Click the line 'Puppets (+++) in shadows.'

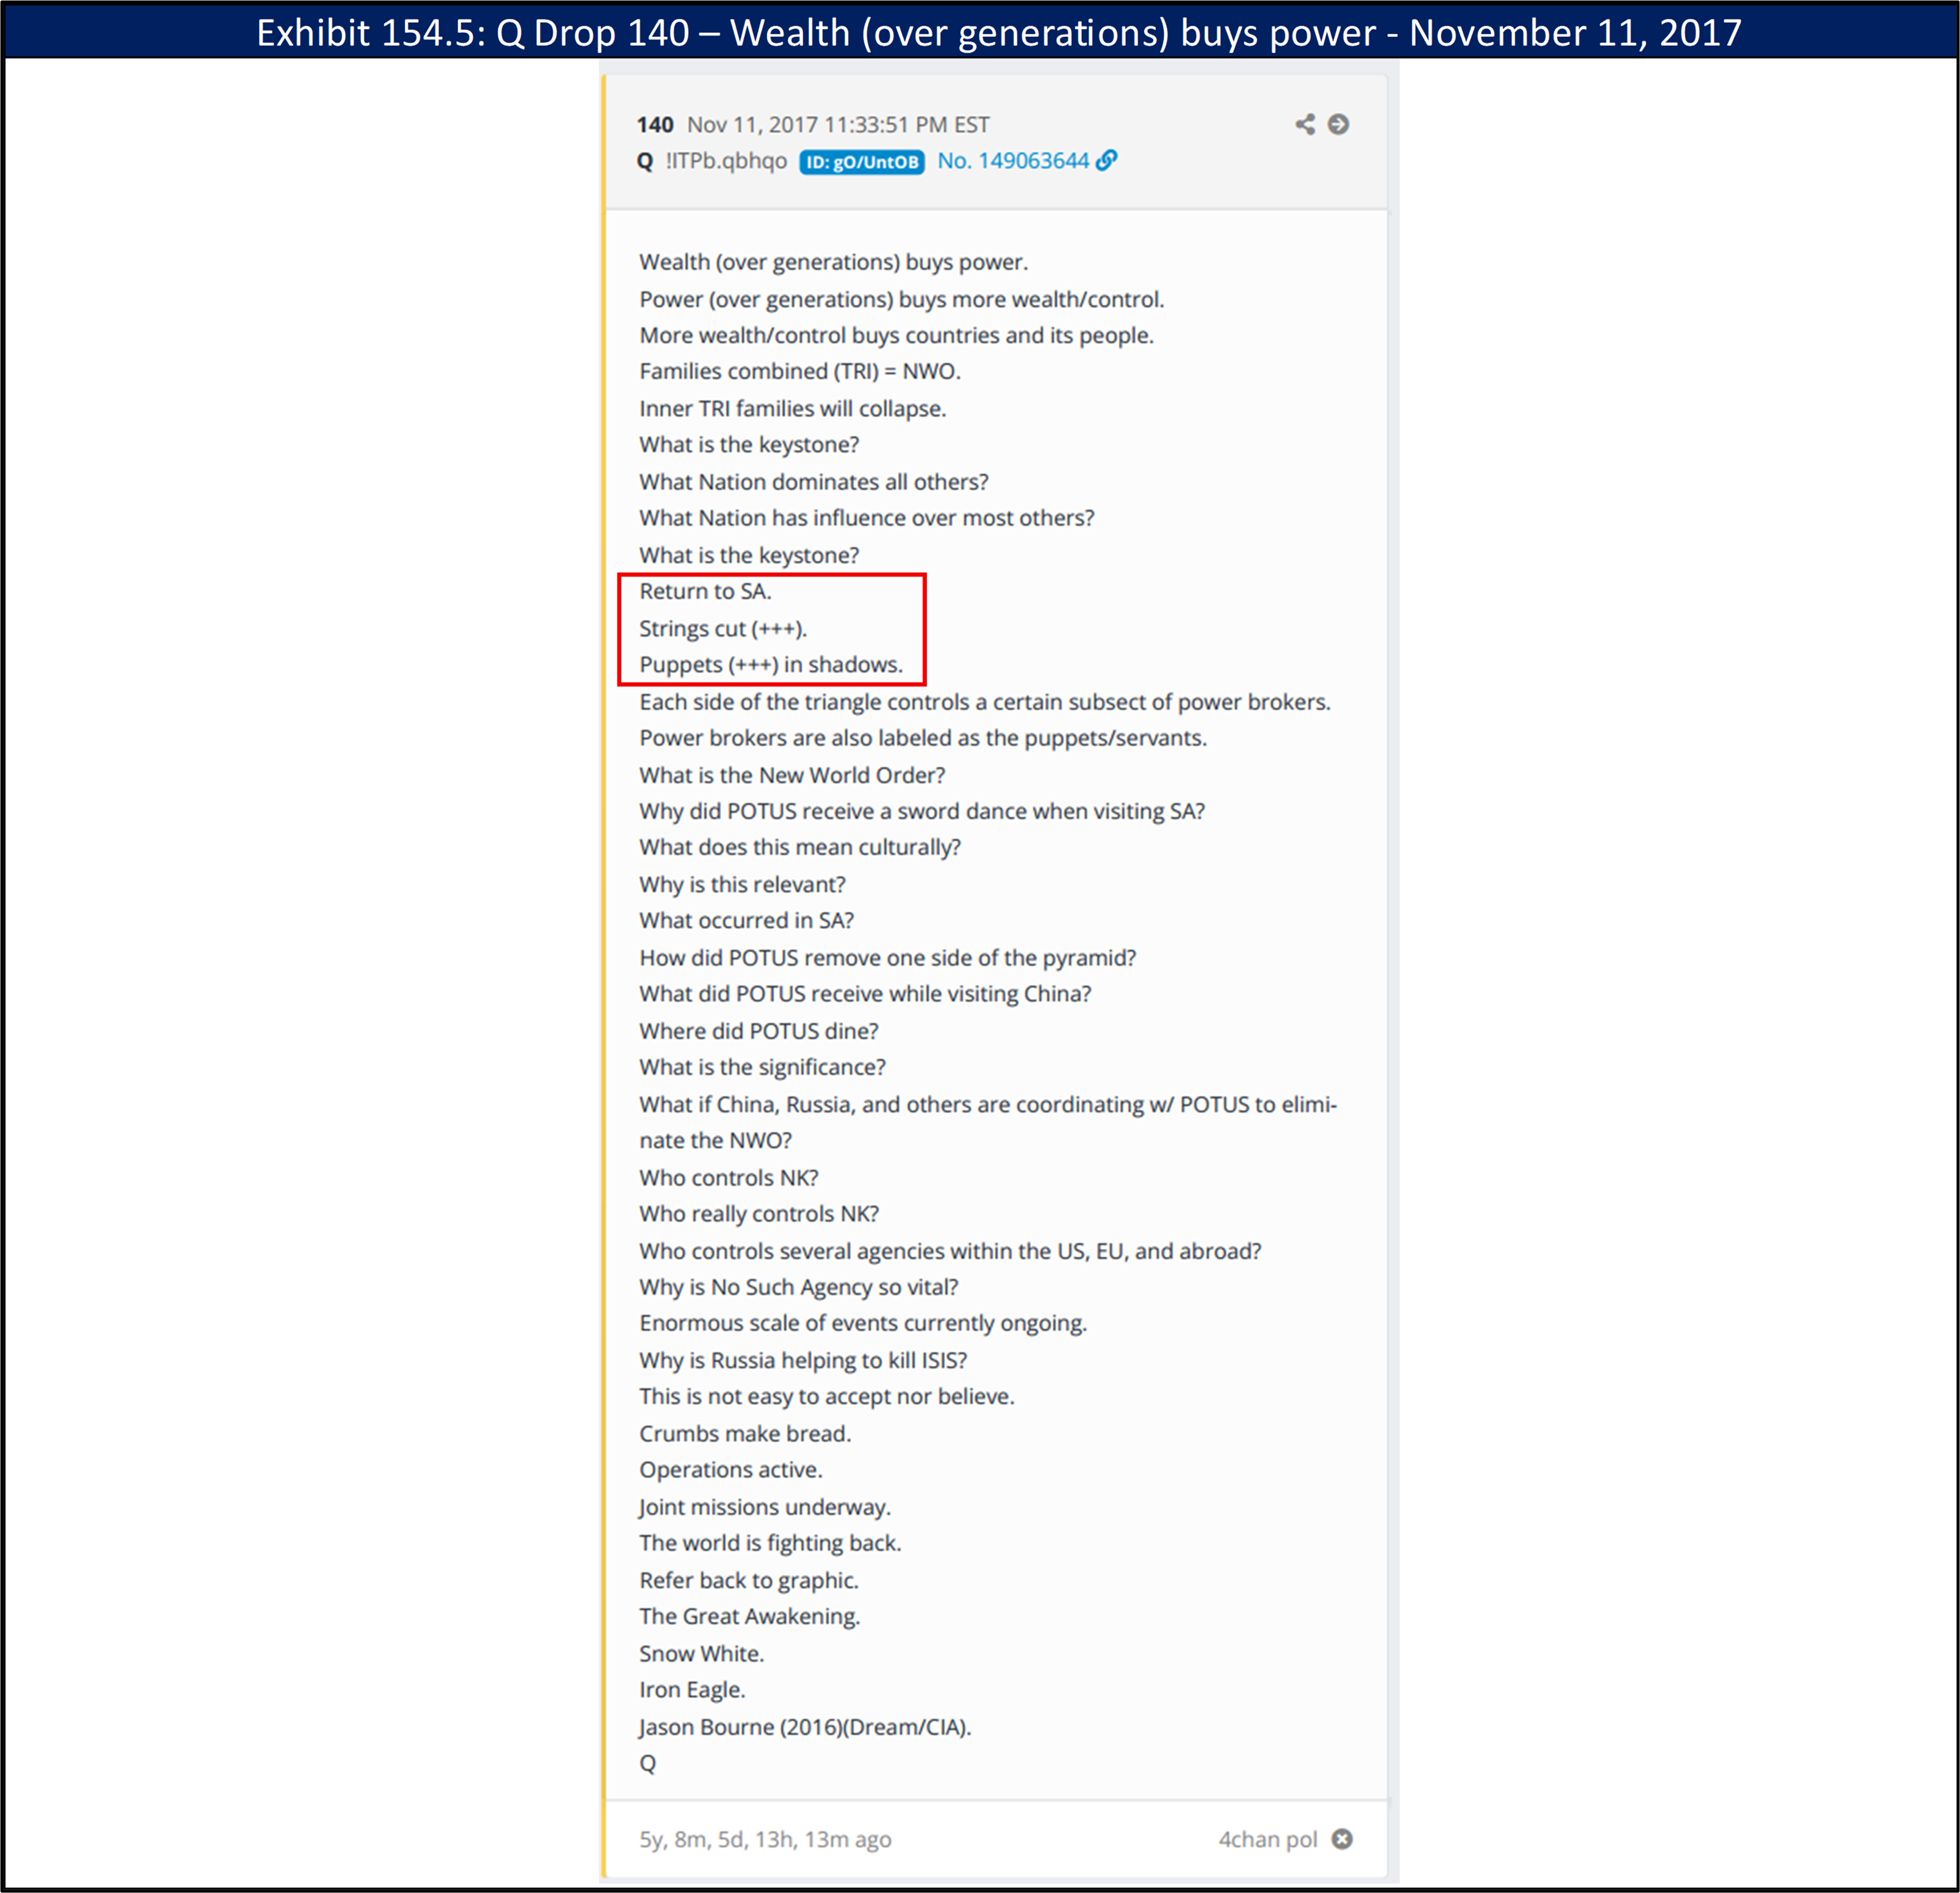(770, 665)
